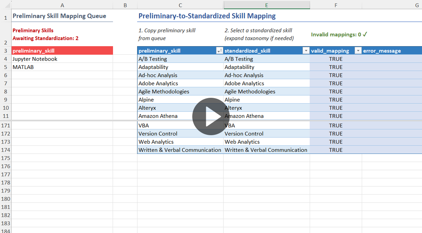
Task: Select column C header
Action: [x=180, y=5]
